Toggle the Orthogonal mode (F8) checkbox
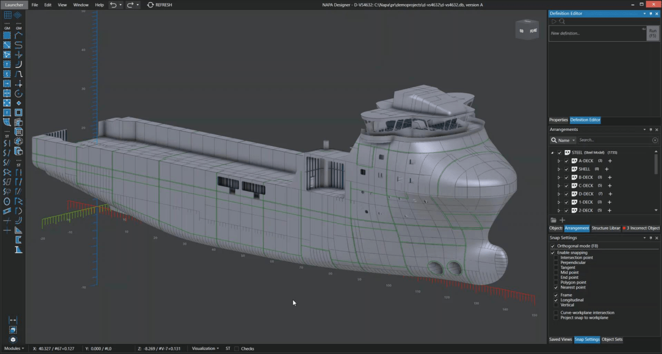Viewport: 662px width, 354px height. tap(553, 246)
